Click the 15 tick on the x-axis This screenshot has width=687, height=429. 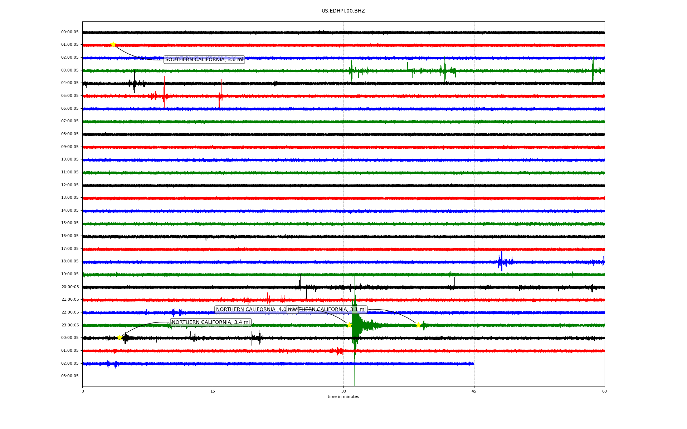click(213, 391)
